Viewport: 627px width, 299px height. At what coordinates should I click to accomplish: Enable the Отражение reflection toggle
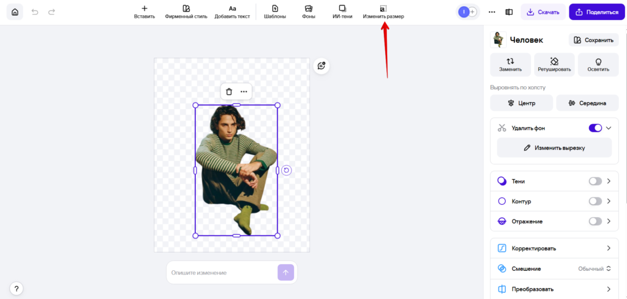click(x=595, y=221)
